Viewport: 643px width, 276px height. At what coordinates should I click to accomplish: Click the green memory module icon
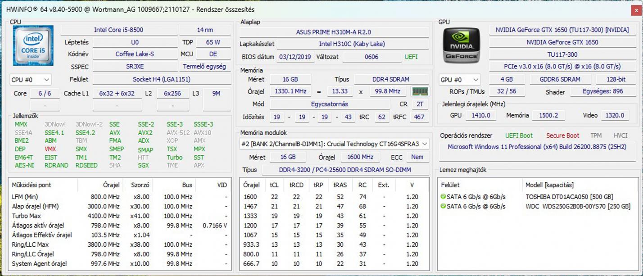pos(420,91)
